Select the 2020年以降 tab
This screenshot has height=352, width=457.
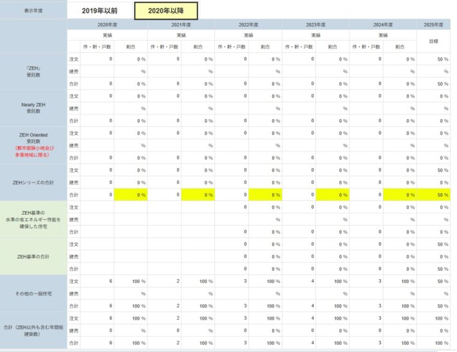point(165,11)
